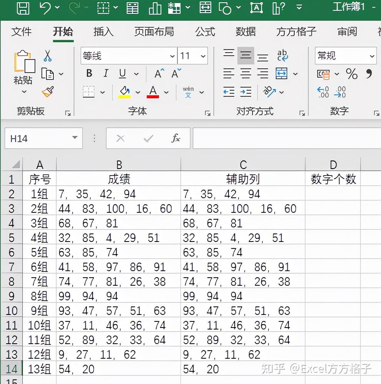Apply the yellow fill color
This screenshot has height=384, width=381.
(x=124, y=92)
